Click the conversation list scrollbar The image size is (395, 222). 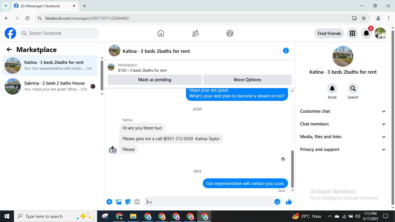pos(102,75)
